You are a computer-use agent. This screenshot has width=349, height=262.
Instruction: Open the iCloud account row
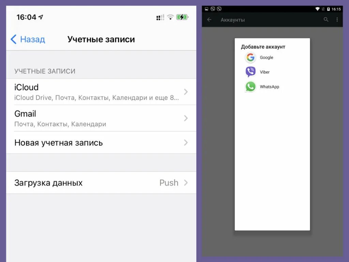tap(101, 92)
